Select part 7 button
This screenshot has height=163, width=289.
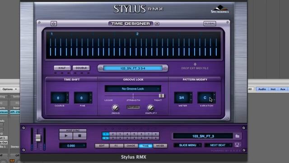click(149, 134)
